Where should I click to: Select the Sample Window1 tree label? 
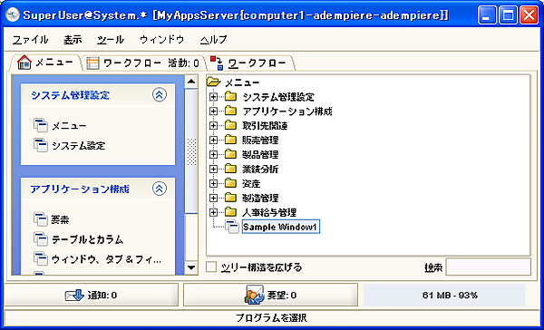click(281, 227)
